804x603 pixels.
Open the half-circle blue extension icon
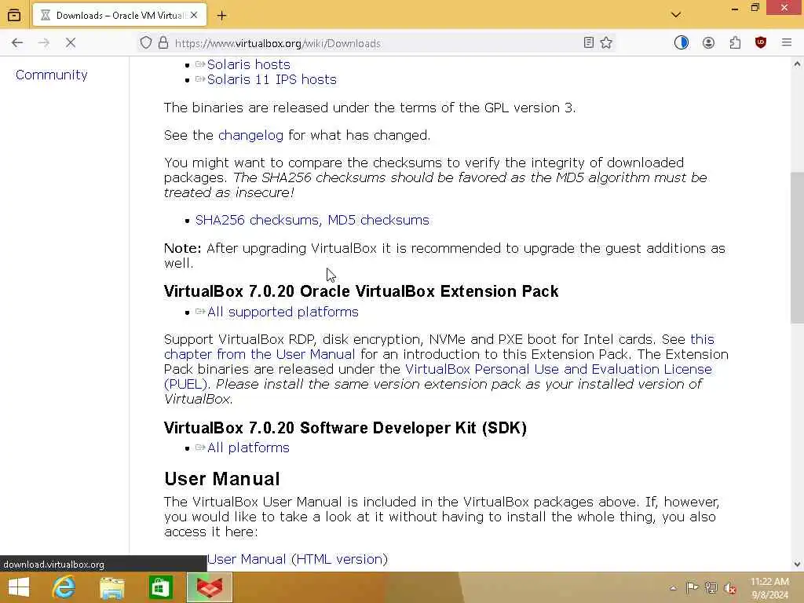(681, 42)
